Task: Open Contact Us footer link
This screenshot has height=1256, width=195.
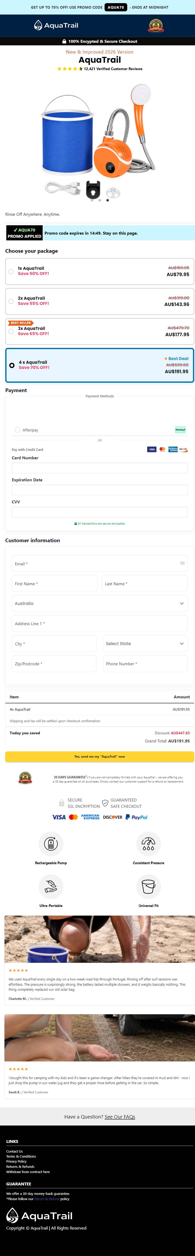Action: coord(14,1151)
